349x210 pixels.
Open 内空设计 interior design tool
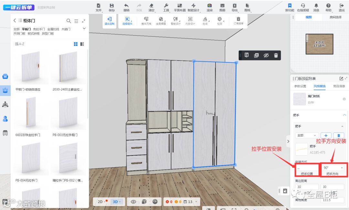(190, 21)
